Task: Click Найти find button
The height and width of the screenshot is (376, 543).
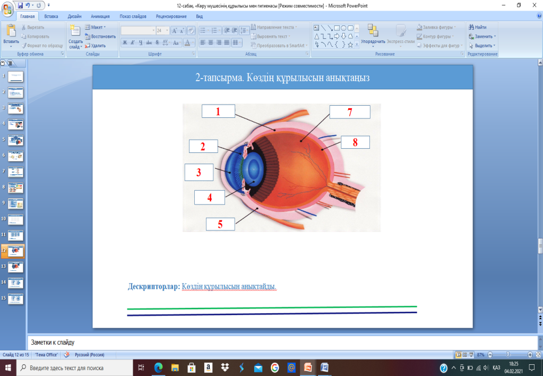Action: [x=477, y=27]
